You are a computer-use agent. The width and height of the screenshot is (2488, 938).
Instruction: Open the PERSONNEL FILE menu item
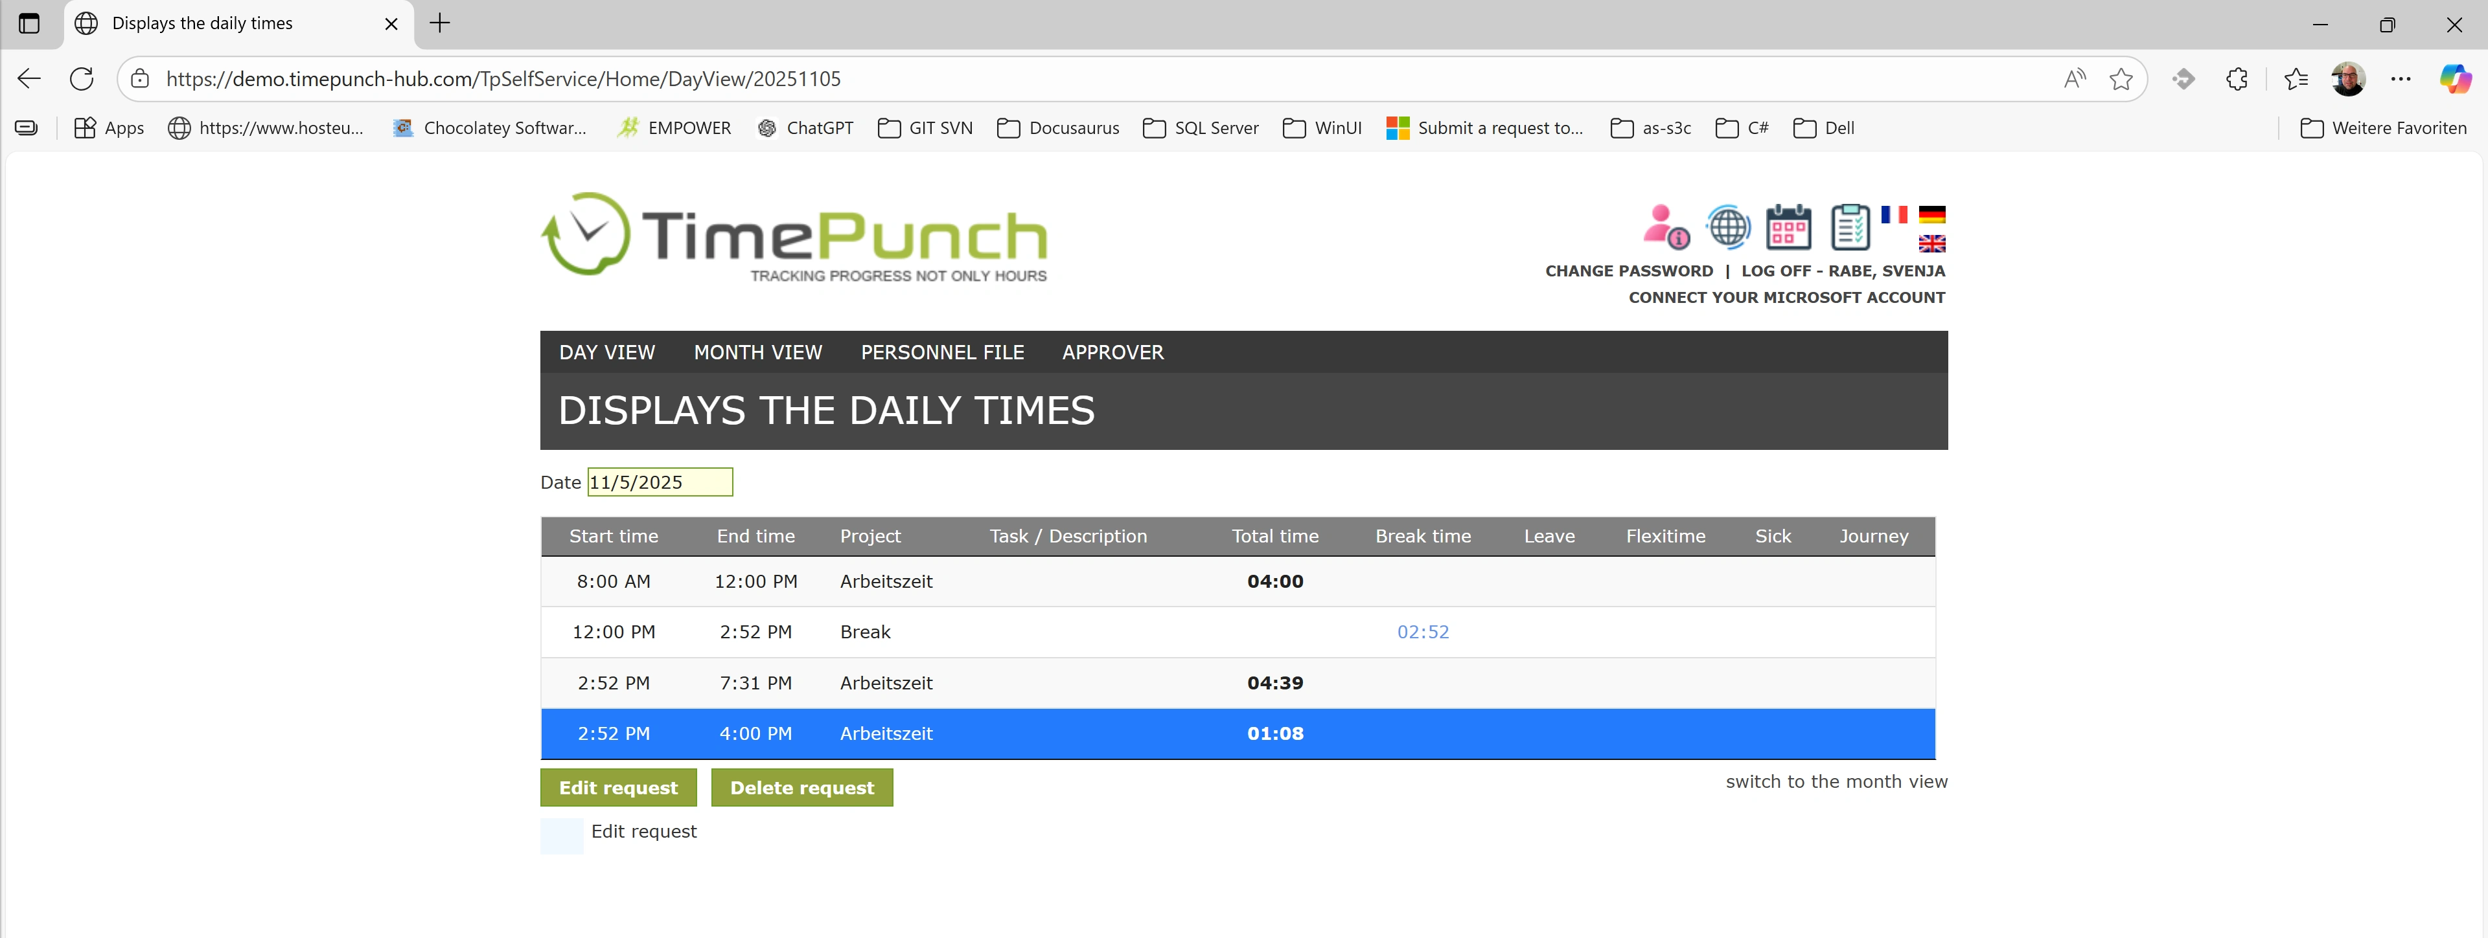(x=941, y=352)
